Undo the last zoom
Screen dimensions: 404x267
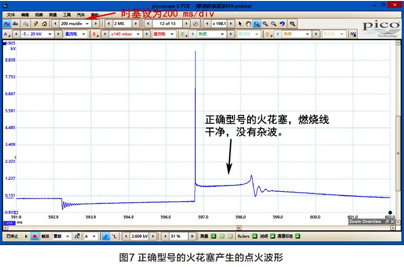coord(282,24)
